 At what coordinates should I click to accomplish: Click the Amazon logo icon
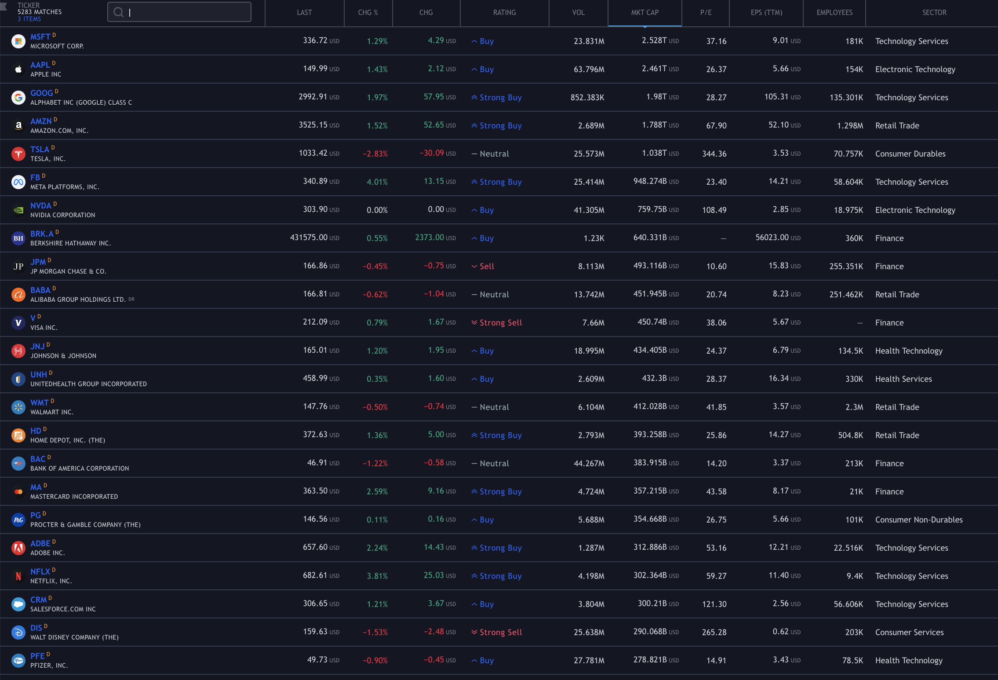(18, 125)
